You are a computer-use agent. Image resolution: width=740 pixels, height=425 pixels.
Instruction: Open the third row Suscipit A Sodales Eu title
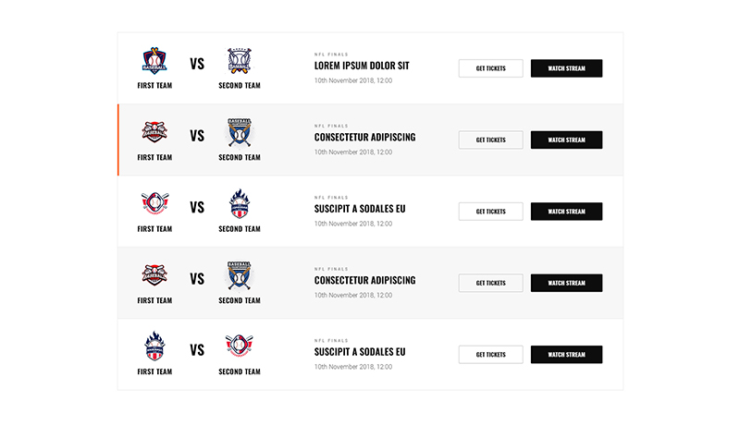[x=360, y=209]
